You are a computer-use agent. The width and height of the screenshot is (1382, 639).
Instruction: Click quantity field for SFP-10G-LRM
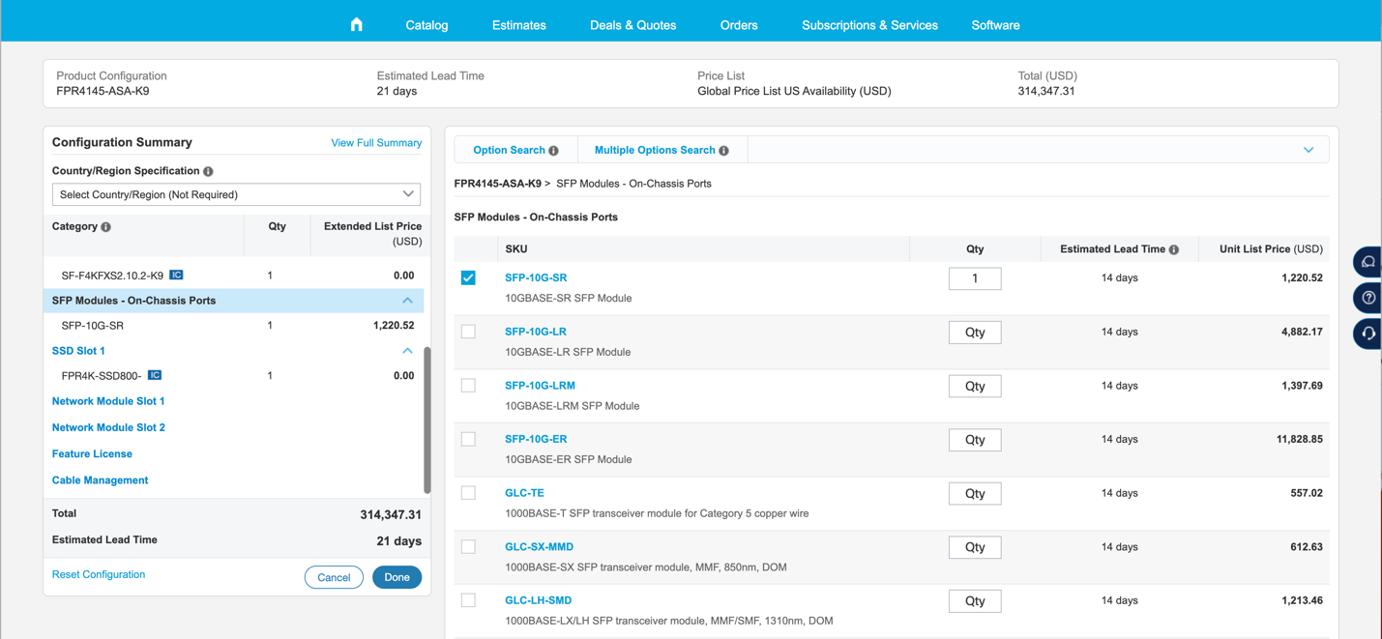[975, 386]
